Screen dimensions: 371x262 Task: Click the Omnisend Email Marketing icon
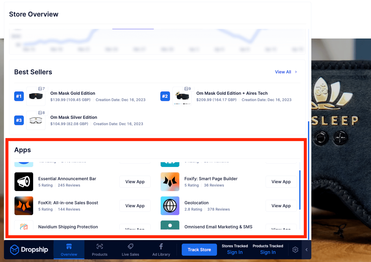coord(170,225)
